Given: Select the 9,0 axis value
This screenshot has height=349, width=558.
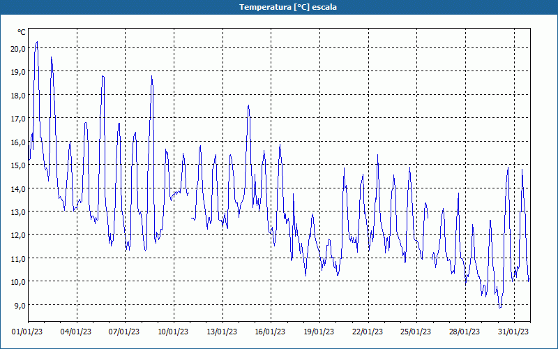Looking at the screenshot, I should pyautogui.click(x=20, y=305).
